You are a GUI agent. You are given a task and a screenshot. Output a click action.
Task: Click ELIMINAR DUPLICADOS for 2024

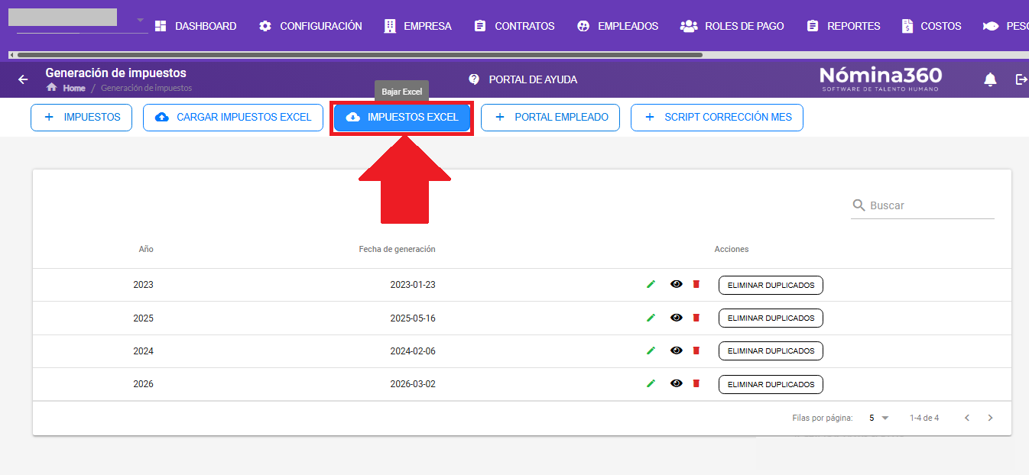click(771, 351)
